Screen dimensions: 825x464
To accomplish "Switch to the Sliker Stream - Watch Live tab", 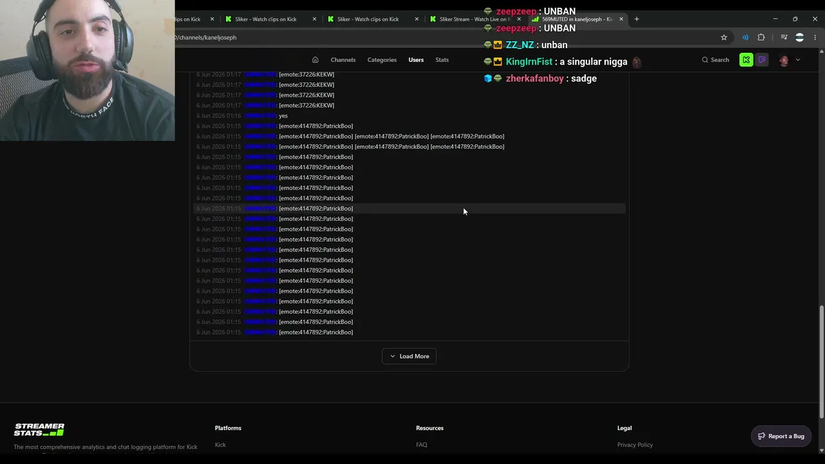I will 473,19.
